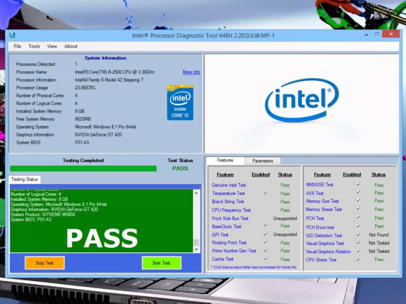
Task: Toggle the CPU Stress Test checkbox
Action: 358,259
